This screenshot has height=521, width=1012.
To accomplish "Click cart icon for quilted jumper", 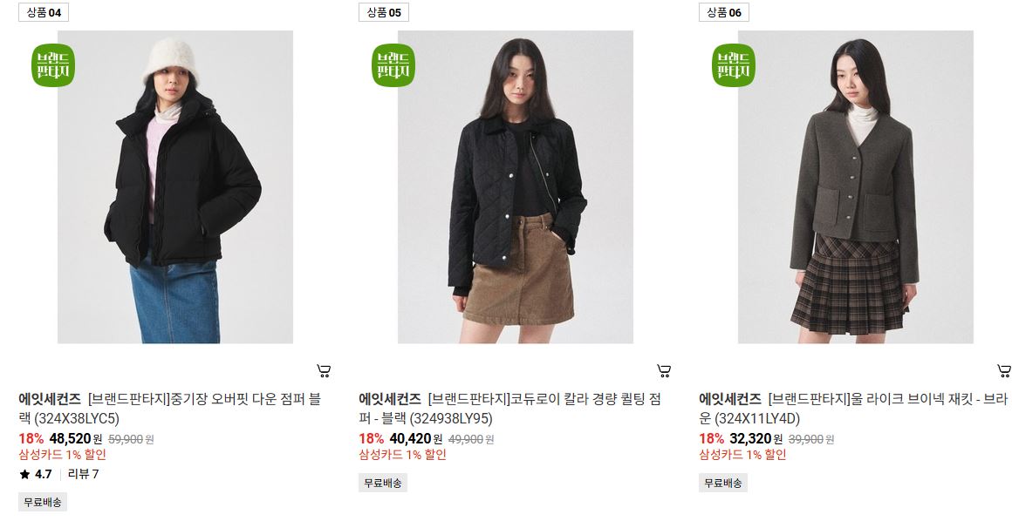I will (664, 371).
